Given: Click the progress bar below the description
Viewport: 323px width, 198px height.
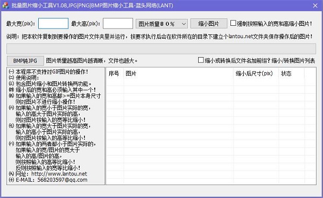Looking at the screenshot, I should coord(161,49).
